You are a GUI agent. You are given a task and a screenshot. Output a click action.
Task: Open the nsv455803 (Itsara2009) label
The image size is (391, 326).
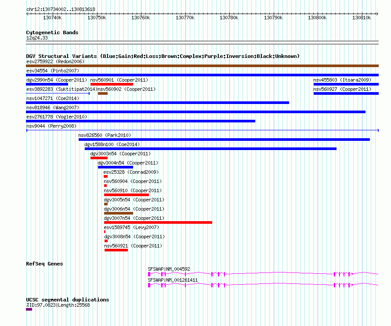[x=342, y=80]
